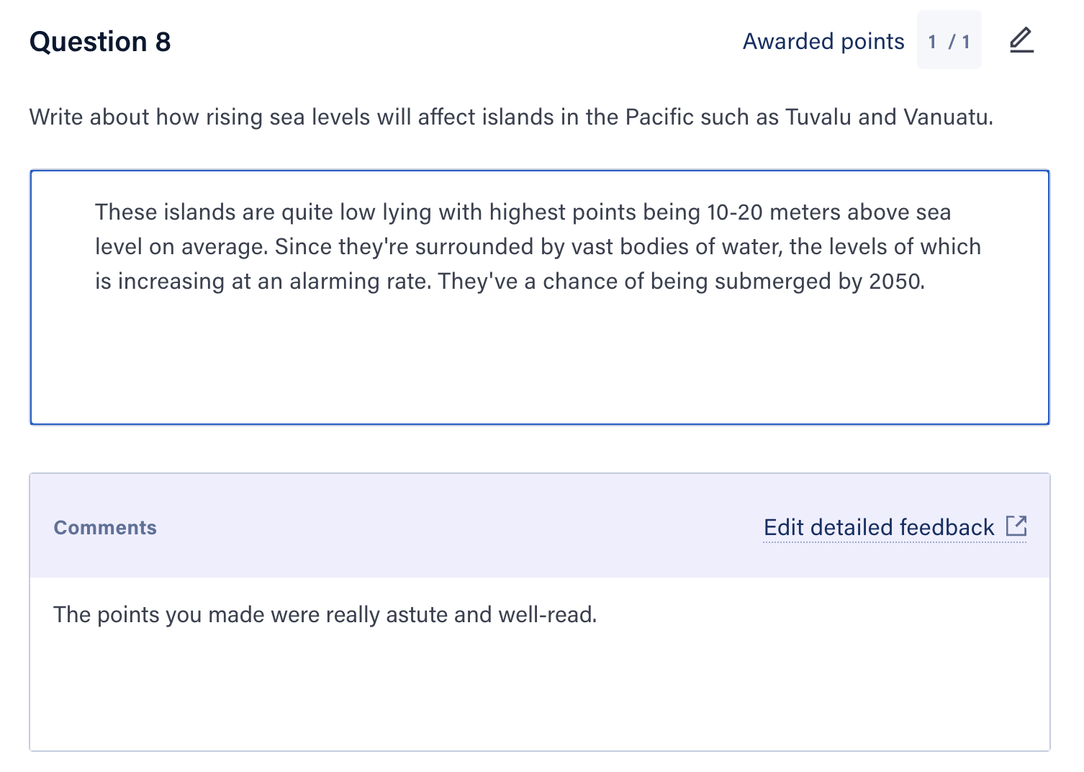The width and height of the screenshot is (1084, 772).
Task: Click the Awarded points label
Action: [823, 41]
